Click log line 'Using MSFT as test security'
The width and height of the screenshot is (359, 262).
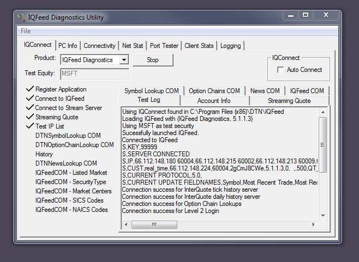(158, 126)
